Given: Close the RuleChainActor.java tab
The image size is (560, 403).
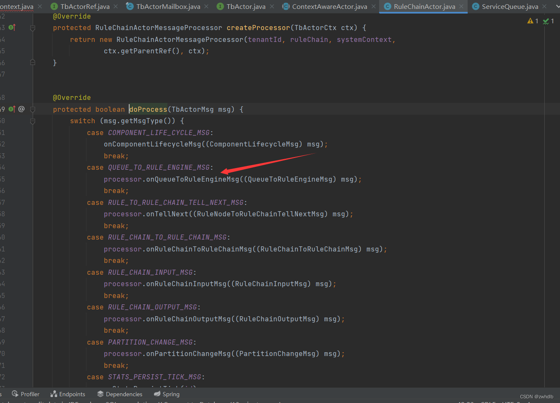Looking at the screenshot, I should tap(461, 6).
